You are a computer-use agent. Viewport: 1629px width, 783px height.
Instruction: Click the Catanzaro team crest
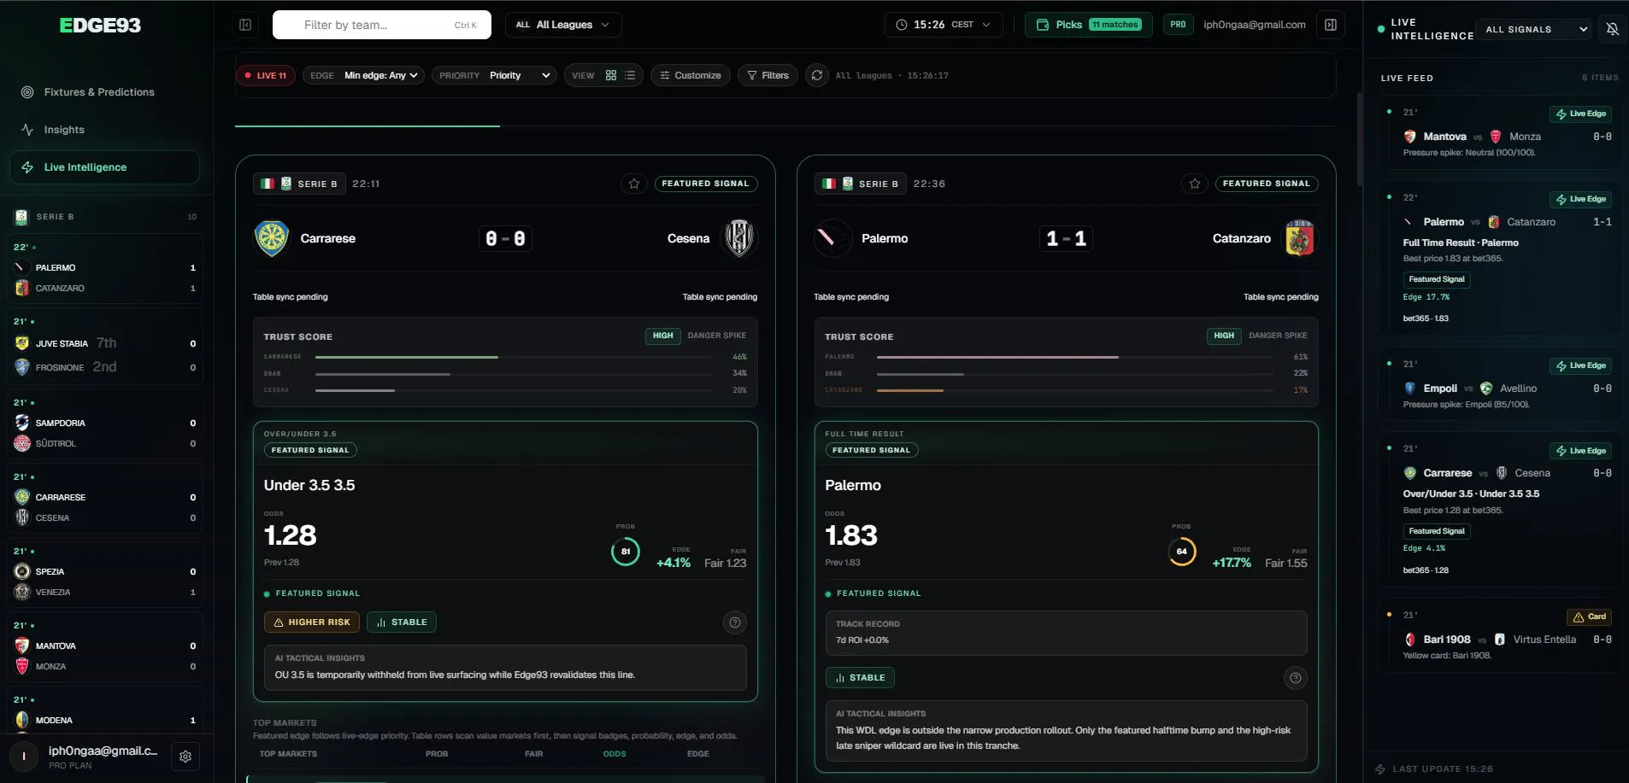point(1300,238)
